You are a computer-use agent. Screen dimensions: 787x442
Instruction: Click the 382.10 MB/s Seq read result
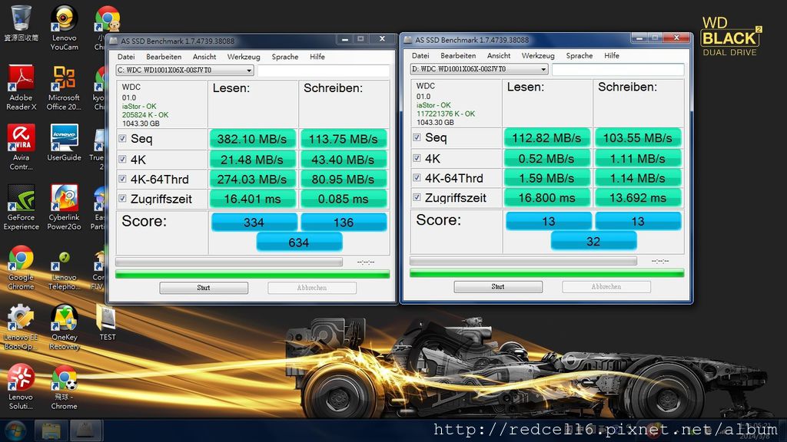252,139
